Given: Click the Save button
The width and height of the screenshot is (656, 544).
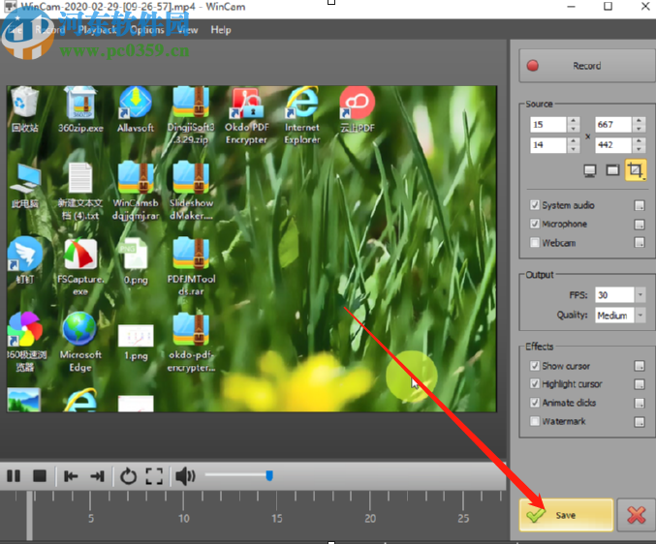Looking at the screenshot, I should point(565,515).
